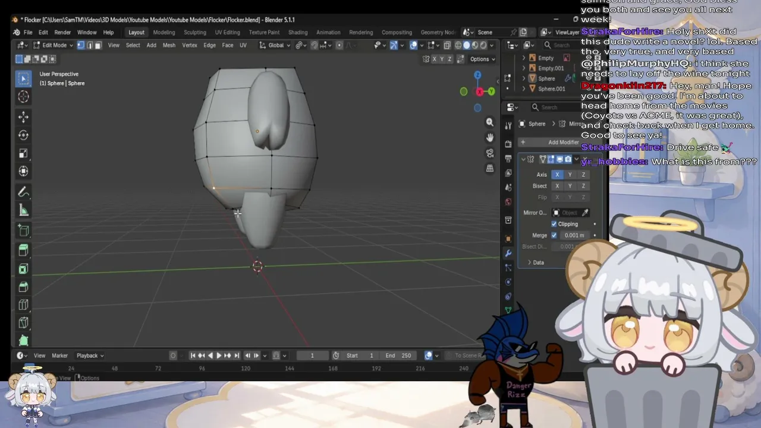Screen dimensions: 761x428
Task: Click the blue Z axis gizmo handle
Action: (477, 75)
